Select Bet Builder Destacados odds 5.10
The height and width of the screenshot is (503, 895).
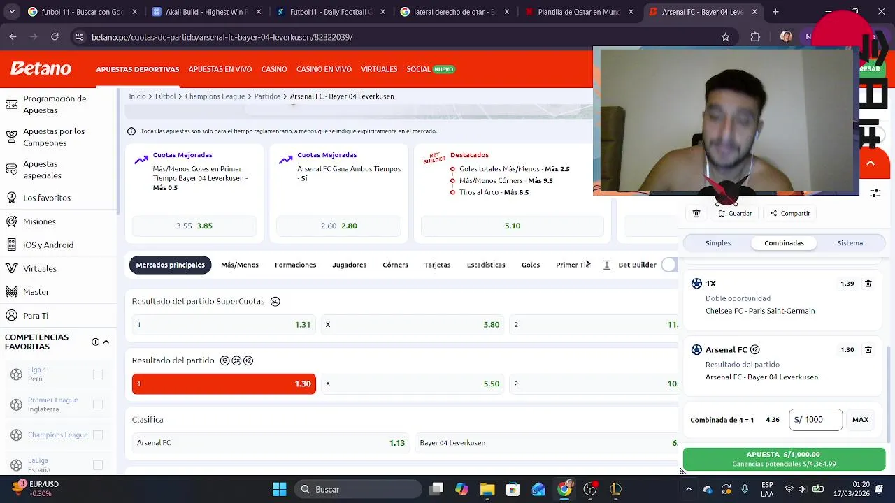pos(512,226)
